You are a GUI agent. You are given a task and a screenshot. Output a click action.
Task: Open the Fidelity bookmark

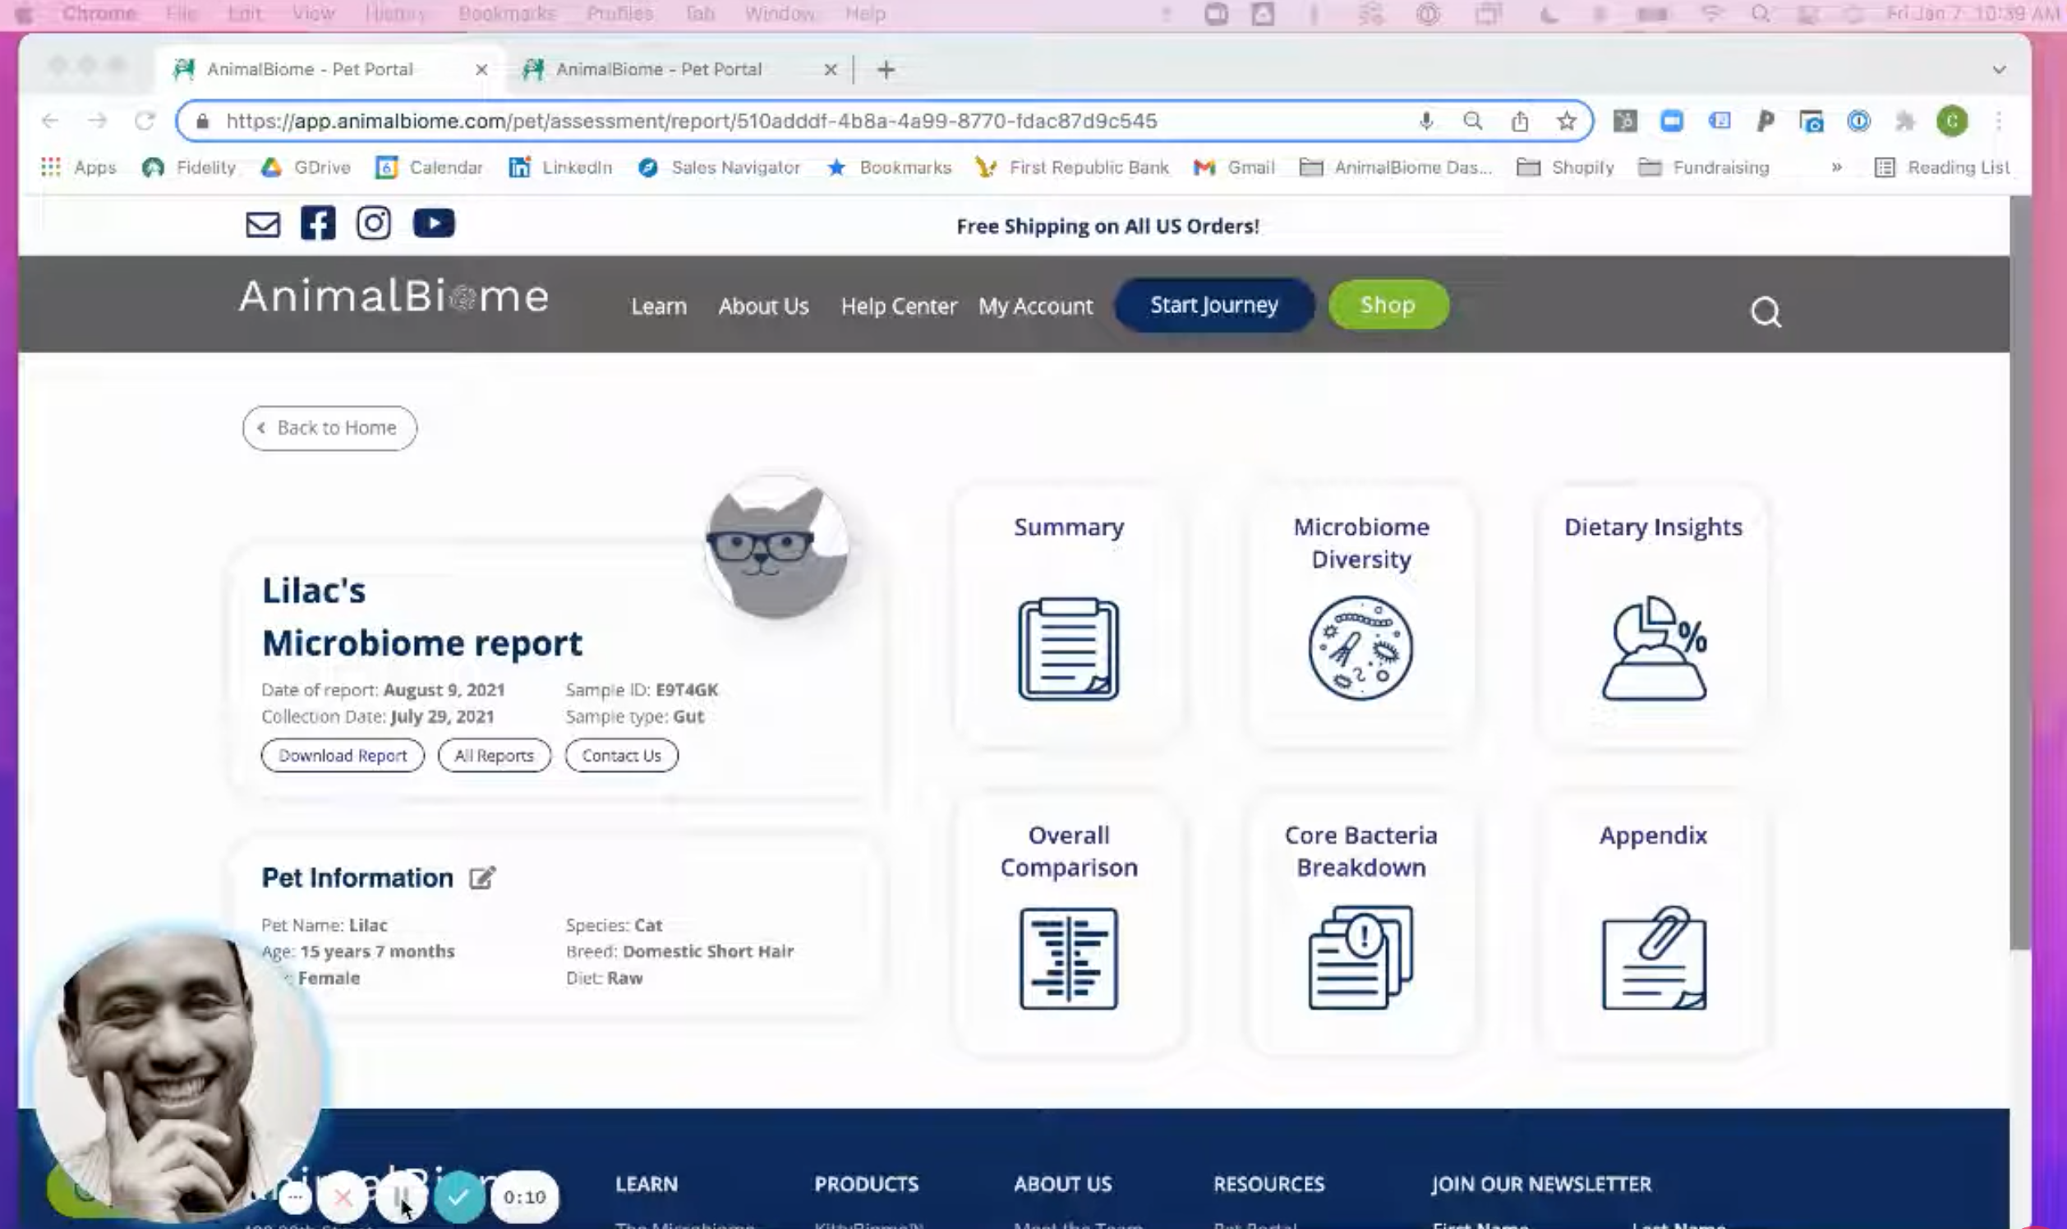point(190,168)
